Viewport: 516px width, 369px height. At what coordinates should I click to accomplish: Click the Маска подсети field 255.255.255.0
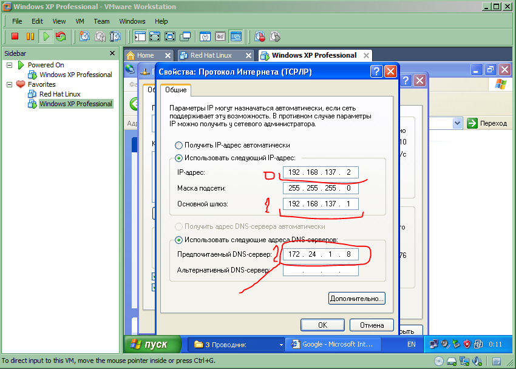(321, 188)
